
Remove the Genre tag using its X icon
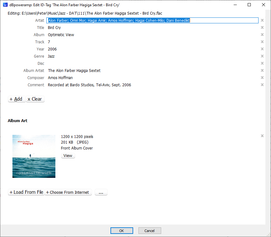(x=262, y=56)
